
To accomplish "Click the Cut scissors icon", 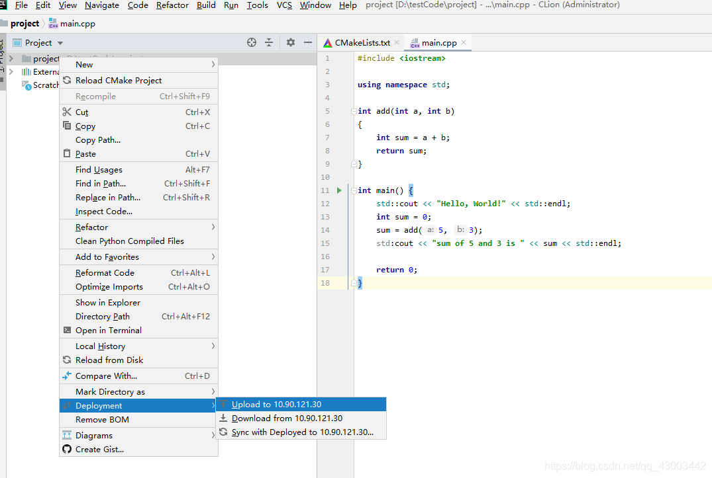I will [67, 112].
